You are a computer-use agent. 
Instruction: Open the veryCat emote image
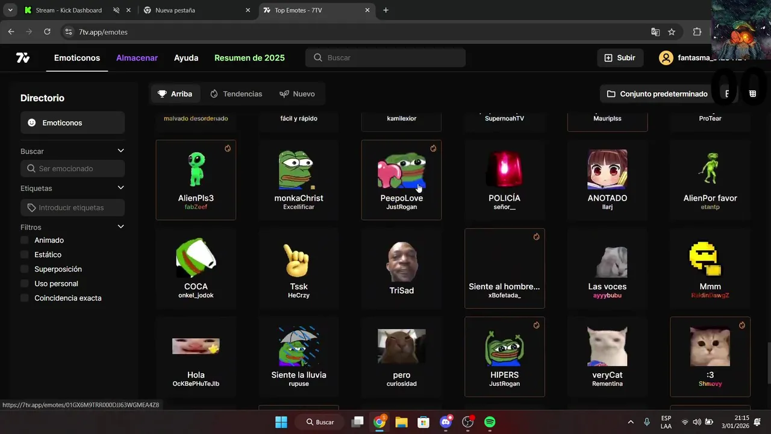coord(607,347)
